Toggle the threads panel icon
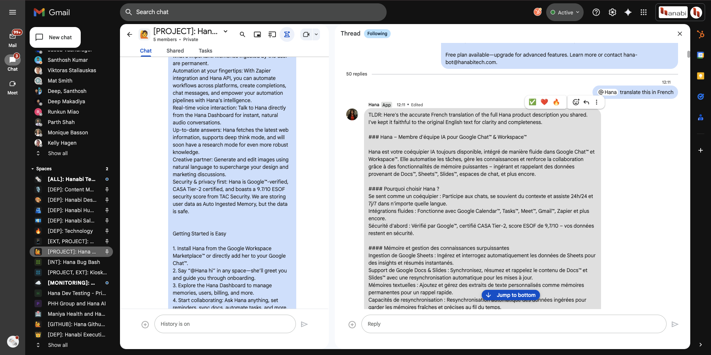This screenshot has width=711, height=355. coord(272,34)
